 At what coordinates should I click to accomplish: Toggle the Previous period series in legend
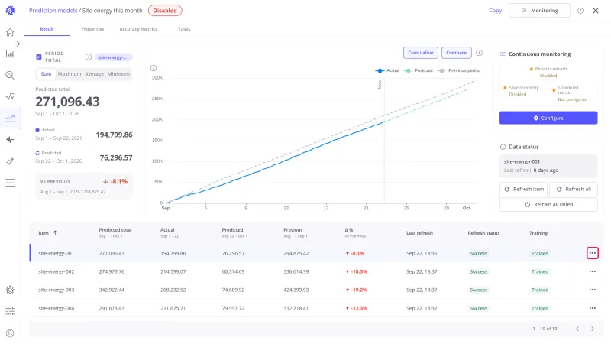(x=459, y=70)
